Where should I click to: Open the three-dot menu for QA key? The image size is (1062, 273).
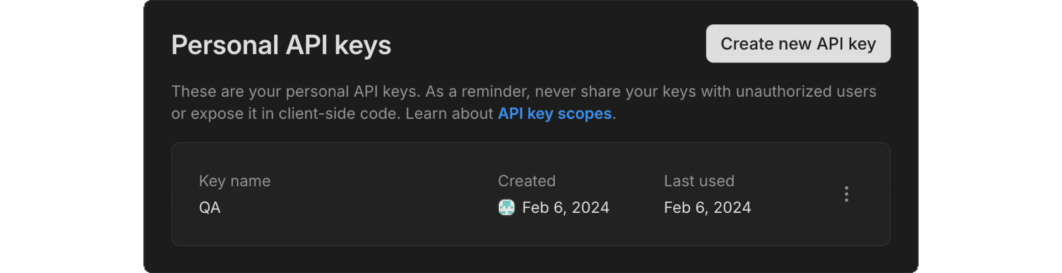pos(846,194)
